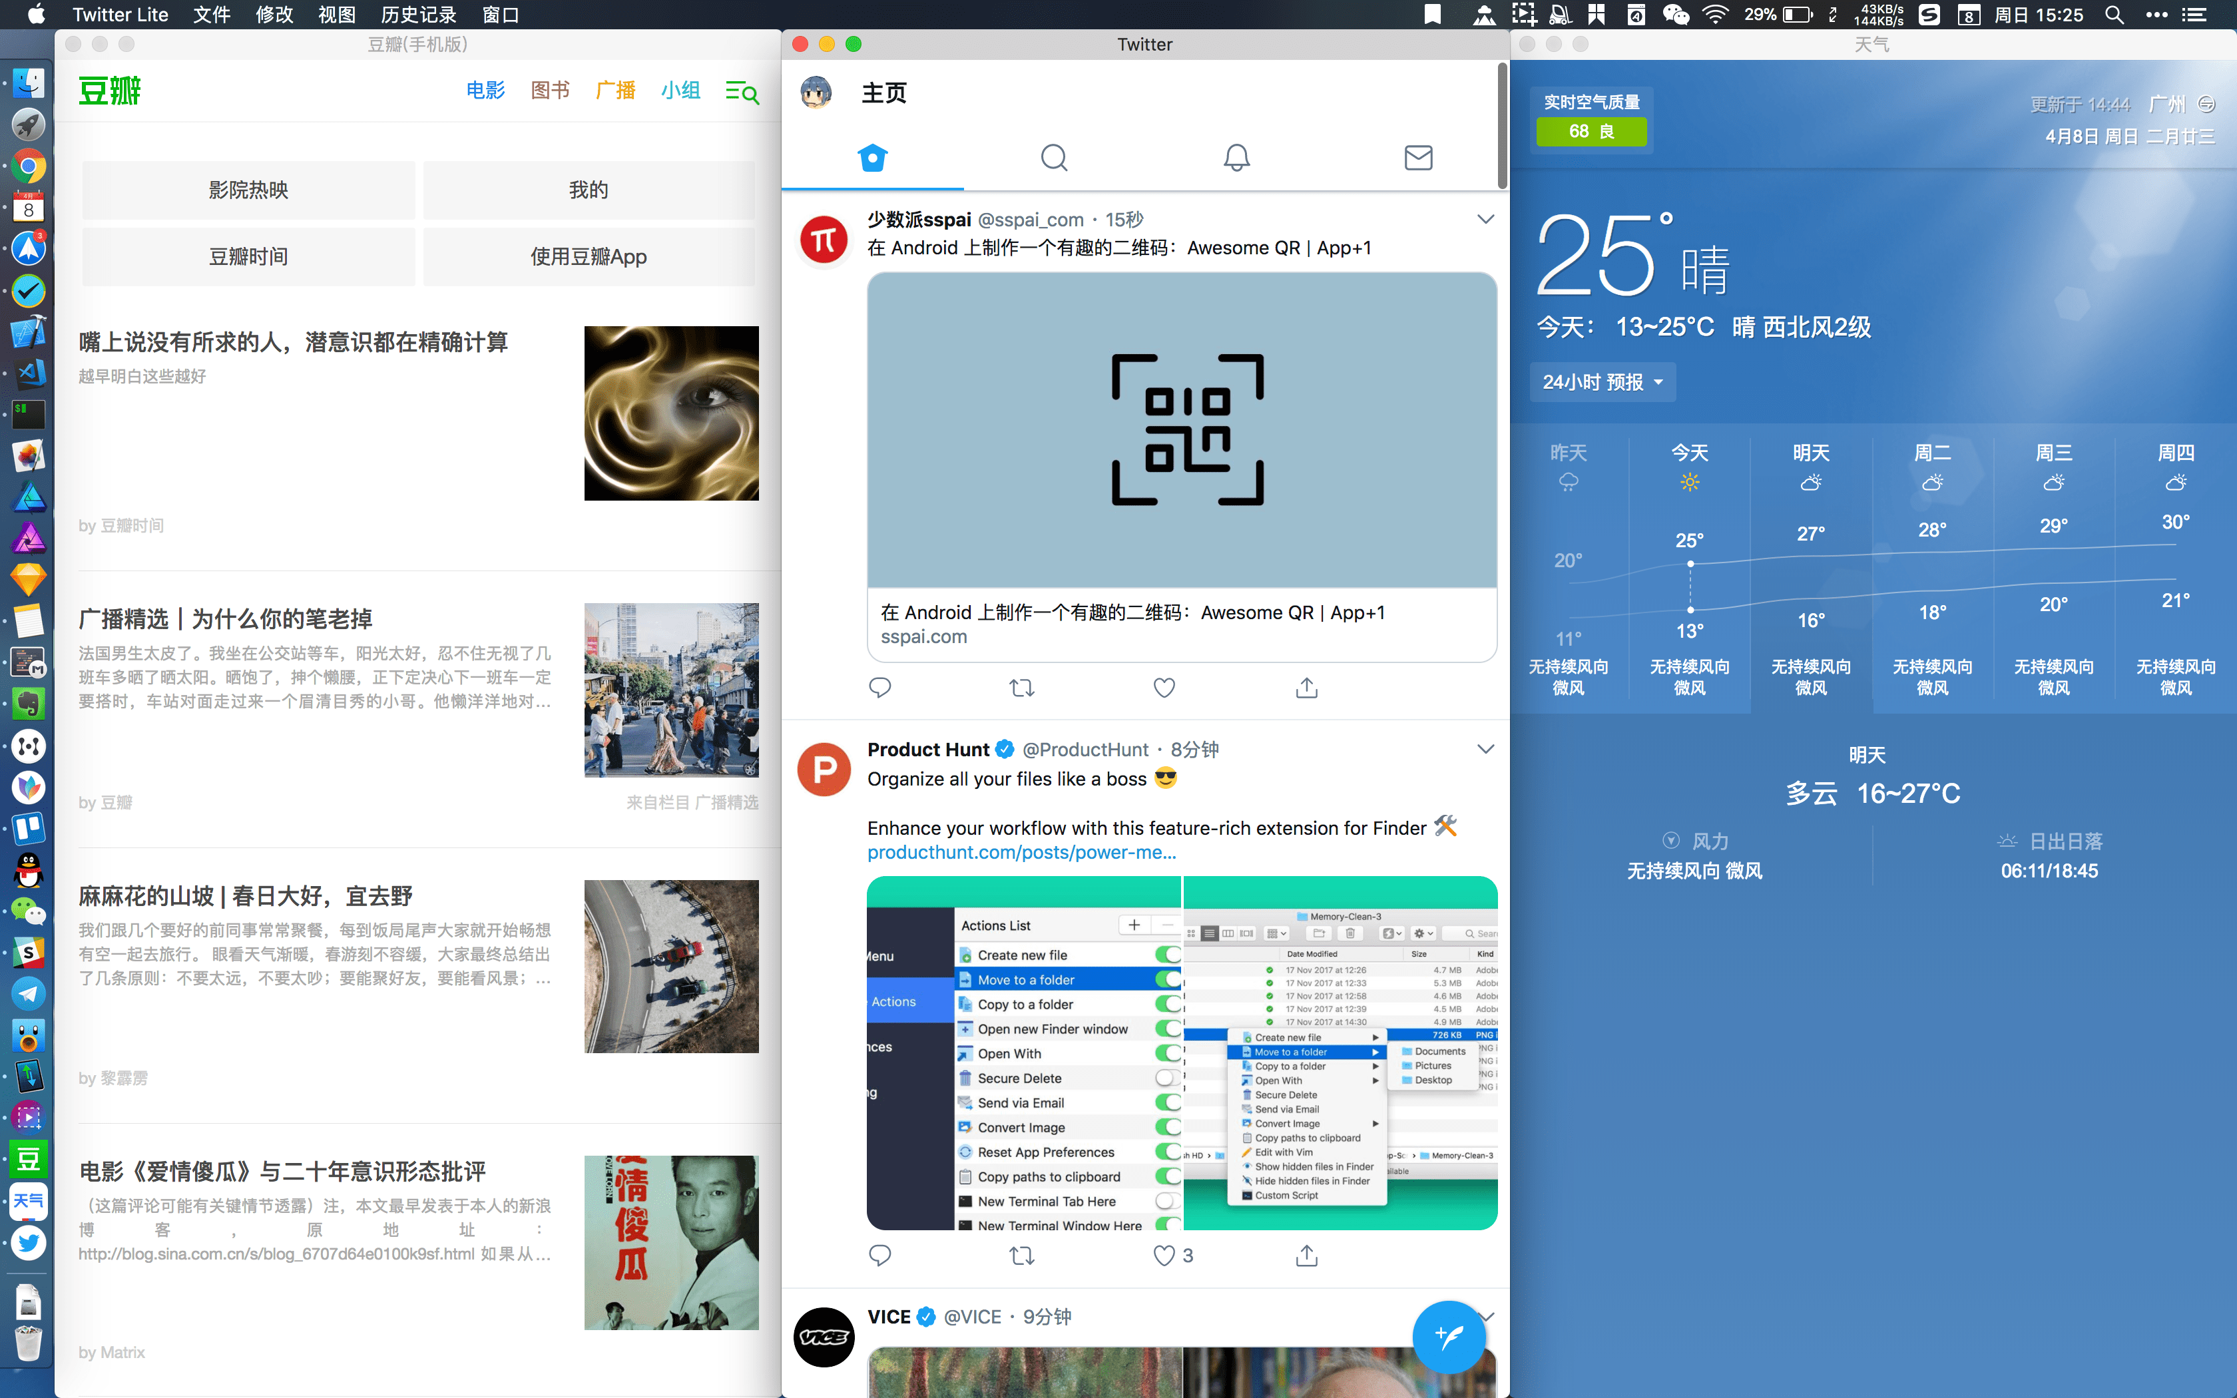The width and height of the screenshot is (2237, 1398).
Task: Open QQ penguin from the Dock
Action: tap(29, 870)
